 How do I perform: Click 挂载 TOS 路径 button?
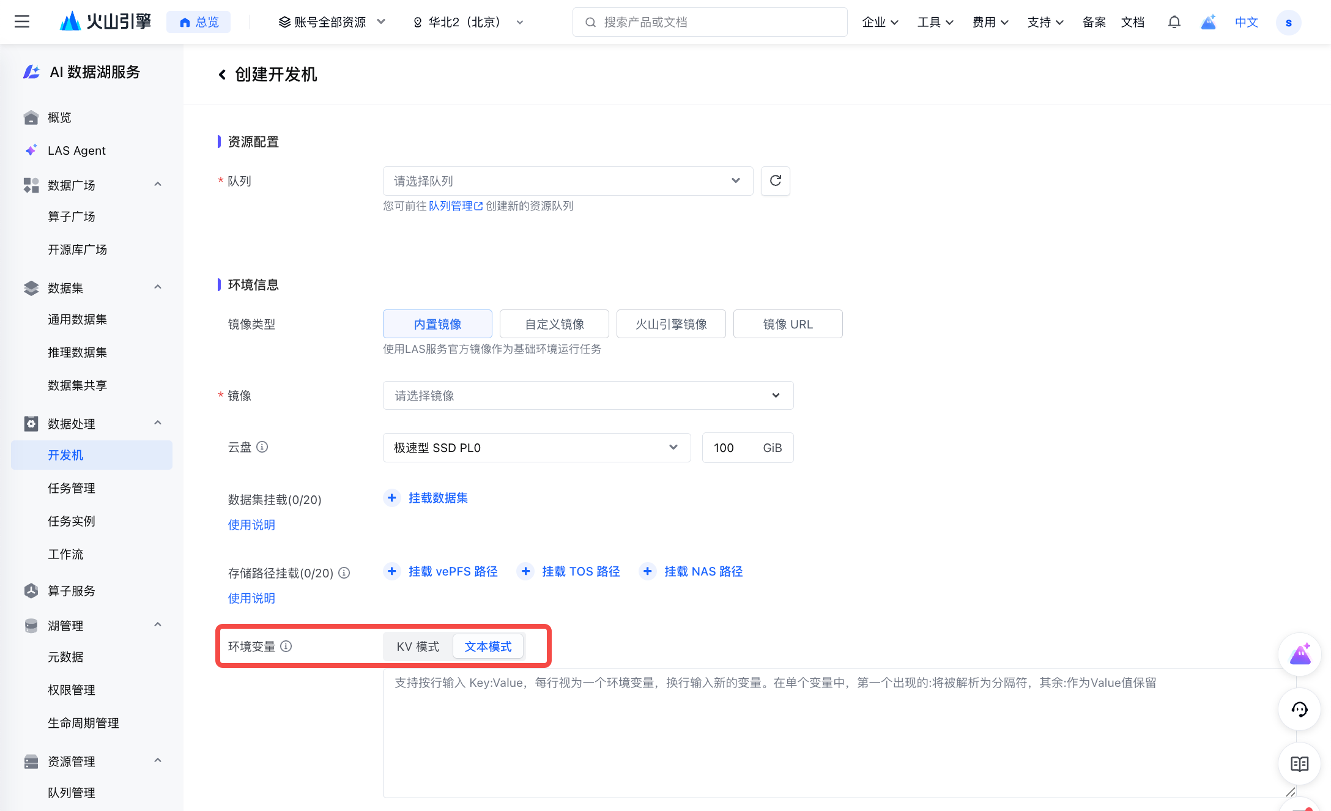click(x=580, y=571)
